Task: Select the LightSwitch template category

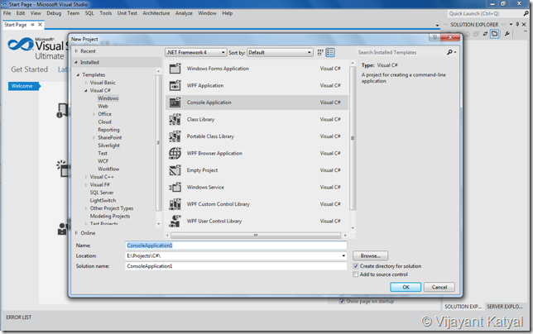Action: coord(103,200)
